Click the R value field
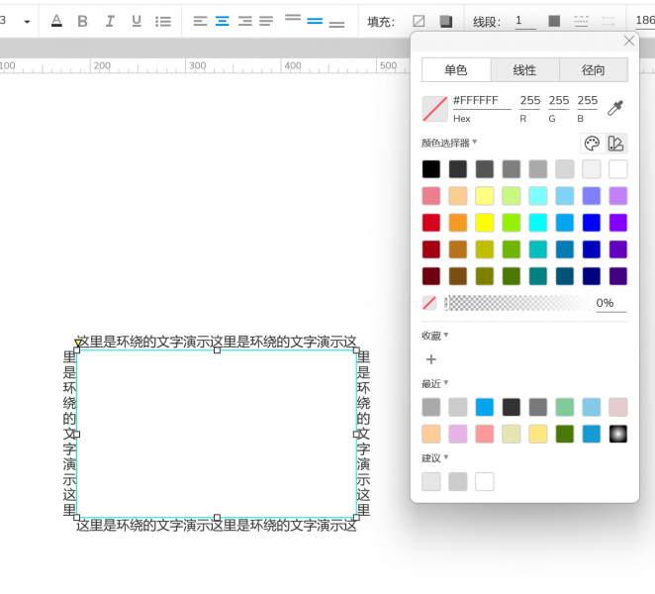Viewport: 655px width, 594px height. click(x=530, y=101)
